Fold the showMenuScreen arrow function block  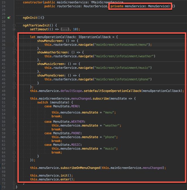pos(14,41)
